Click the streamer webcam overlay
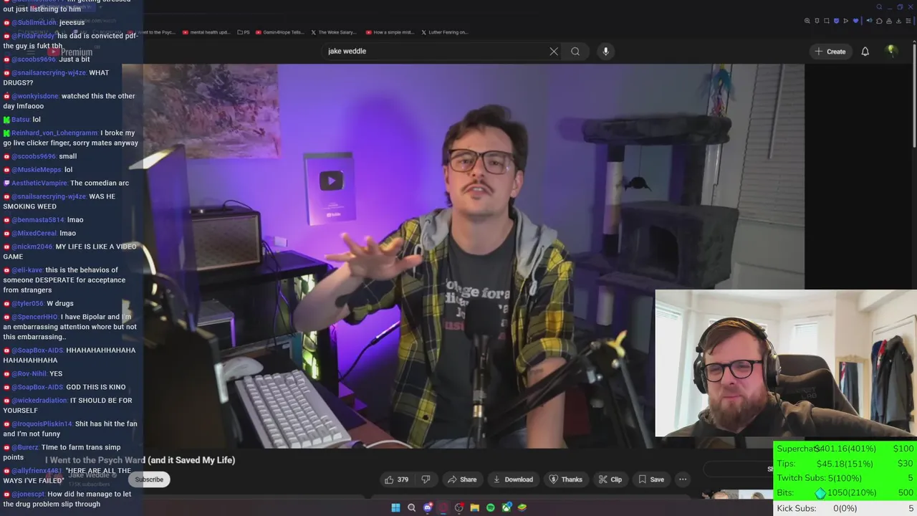Image resolution: width=917 pixels, height=516 pixels. pos(786,363)
